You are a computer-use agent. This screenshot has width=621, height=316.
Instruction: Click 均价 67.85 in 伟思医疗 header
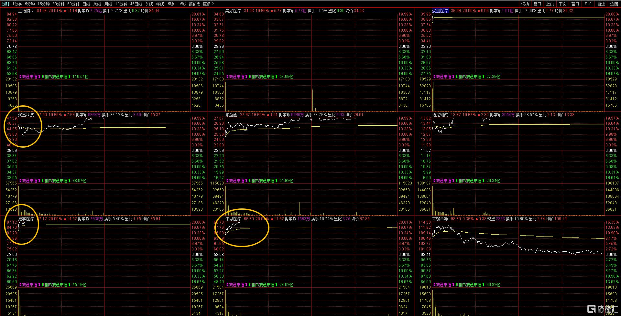361,219
